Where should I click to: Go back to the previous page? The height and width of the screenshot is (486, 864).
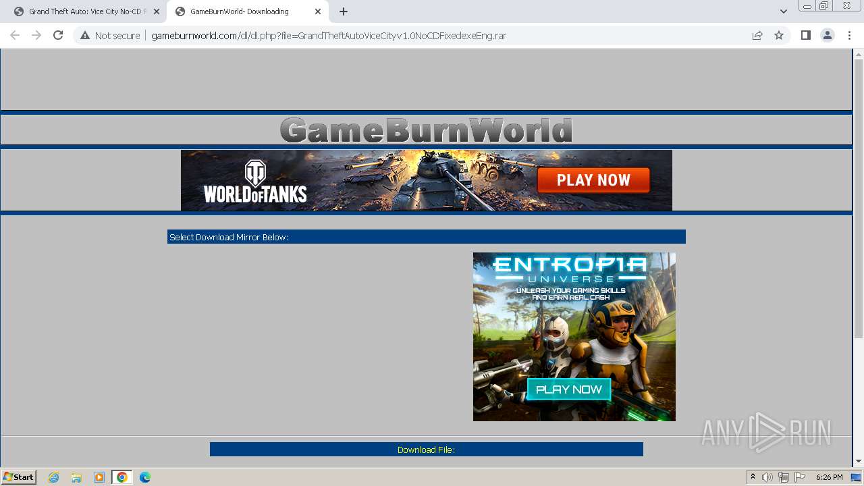(x=15, y=35)
